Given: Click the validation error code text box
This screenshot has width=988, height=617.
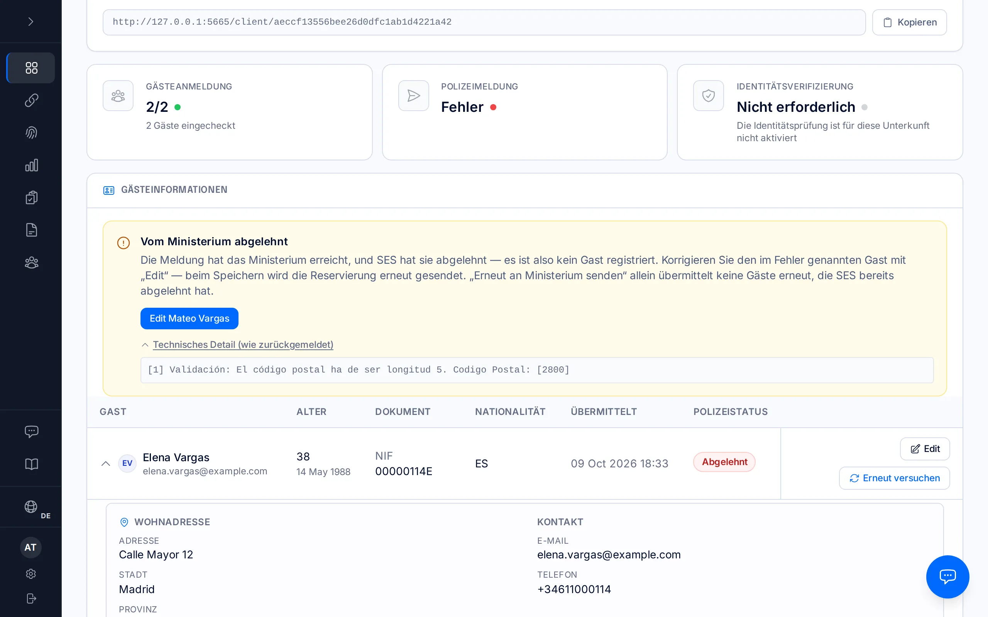Looking at the screenshot, I should tap(537, 370).
